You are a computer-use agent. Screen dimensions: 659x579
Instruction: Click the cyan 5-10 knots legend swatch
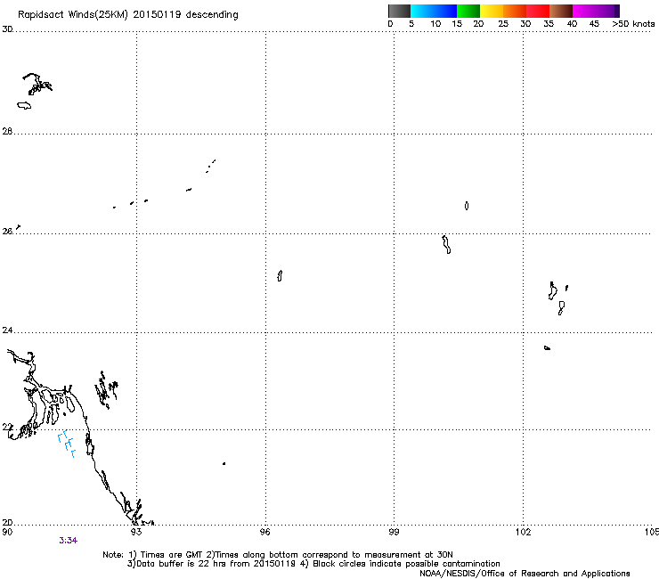[x=422, y=11]
